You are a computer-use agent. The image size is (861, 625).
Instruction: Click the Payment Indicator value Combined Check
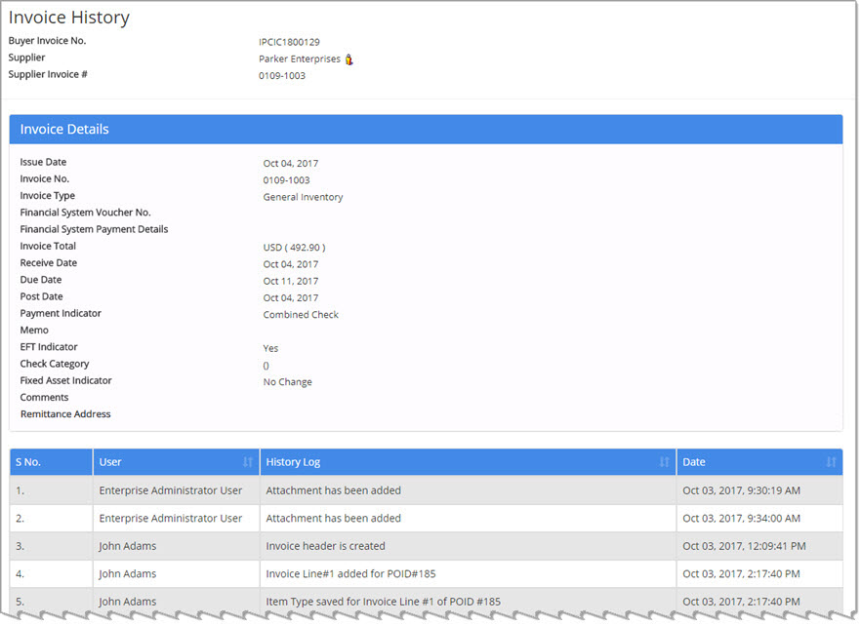(300, 314)
